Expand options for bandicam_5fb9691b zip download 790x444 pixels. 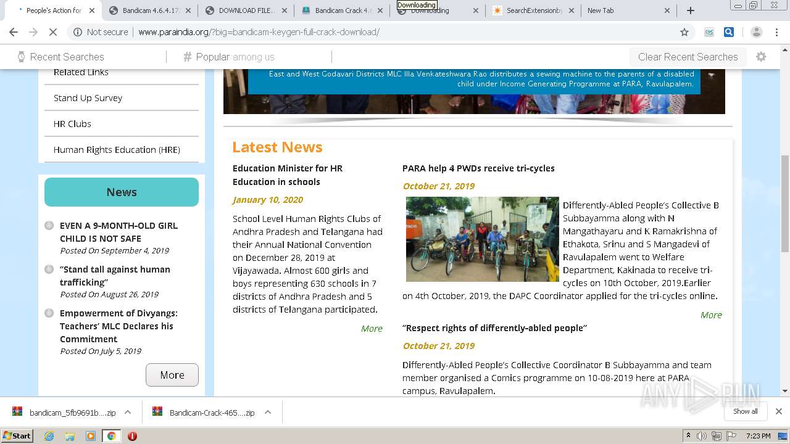pos(128,413)
